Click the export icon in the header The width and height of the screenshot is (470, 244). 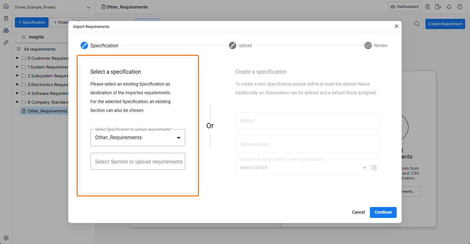pyautogui.click(x=438, y=7)
